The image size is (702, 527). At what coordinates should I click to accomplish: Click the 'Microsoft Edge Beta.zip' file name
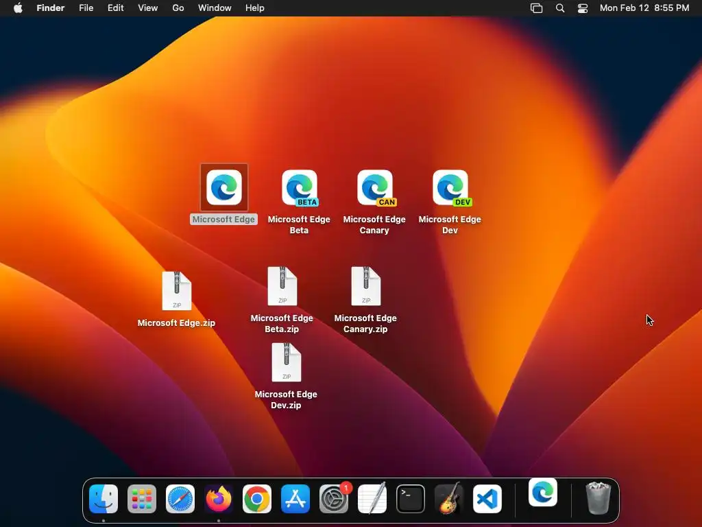click(x=282, y=323)
